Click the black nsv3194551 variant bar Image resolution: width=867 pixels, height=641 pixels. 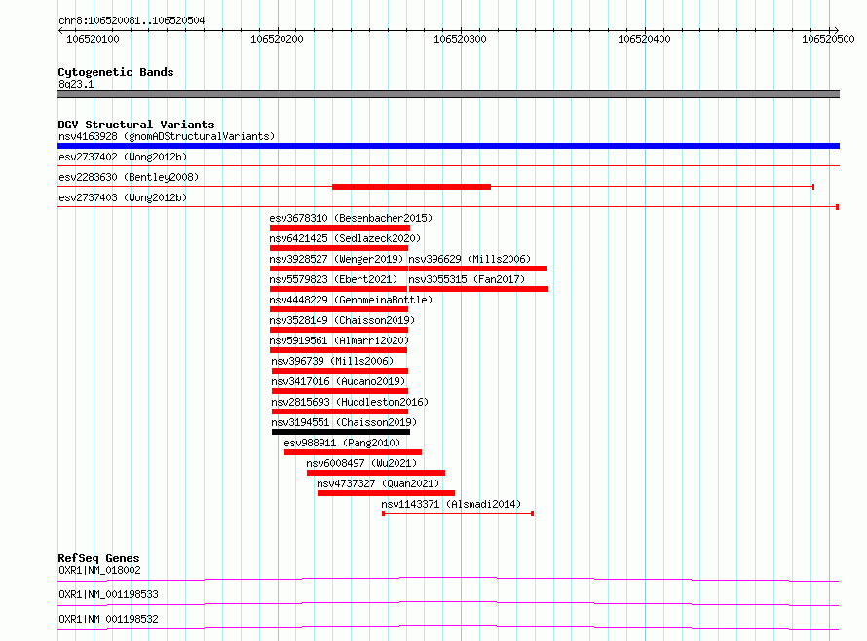341,432
